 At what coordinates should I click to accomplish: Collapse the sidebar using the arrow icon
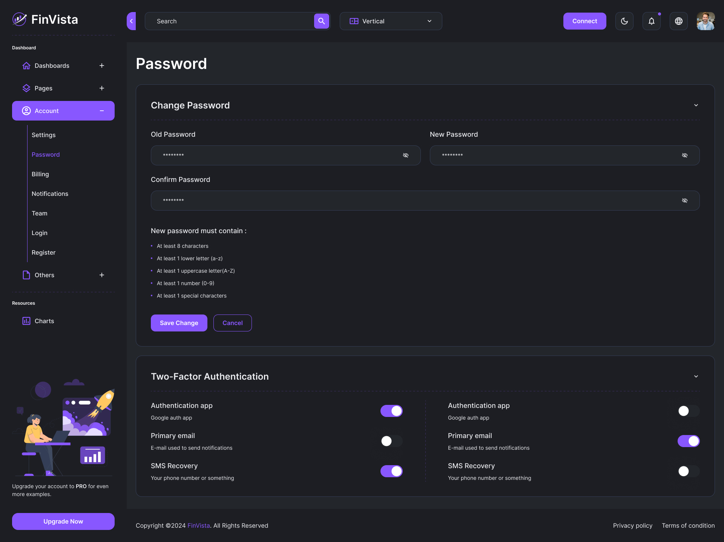(x=131, y=21)
